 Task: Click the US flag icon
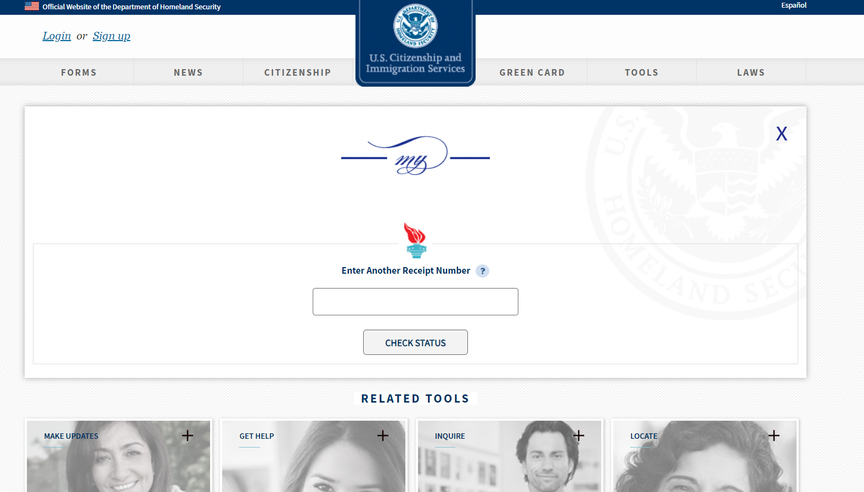32,6
